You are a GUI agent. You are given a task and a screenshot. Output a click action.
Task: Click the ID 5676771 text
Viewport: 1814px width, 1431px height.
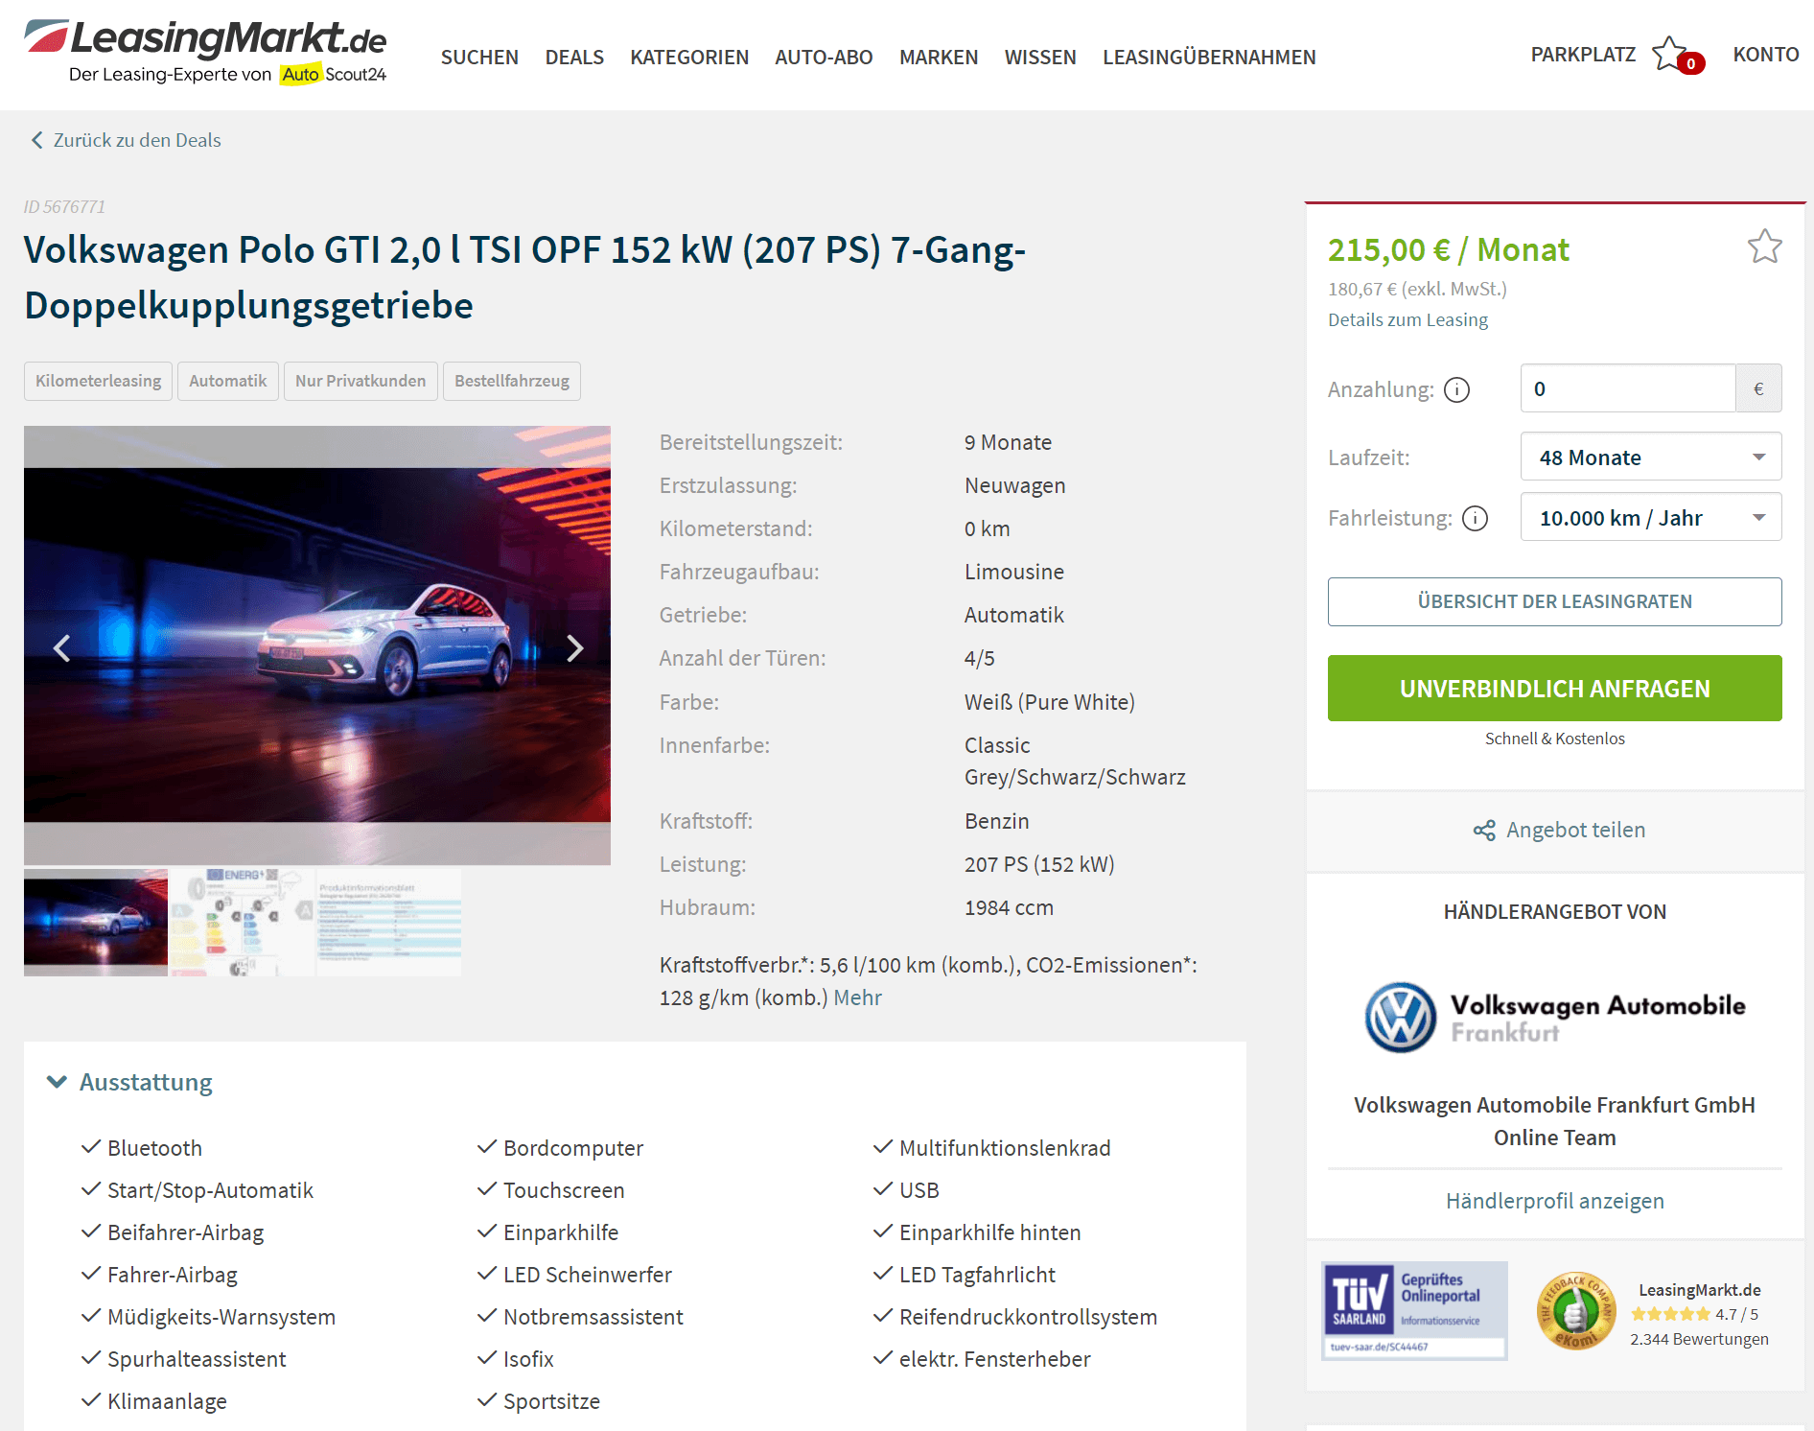click(64, 207)
